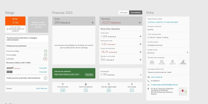Viewport: 208px width, 104px height.
Task: Click the Capital social chart icon
Action: click(187, 52)
